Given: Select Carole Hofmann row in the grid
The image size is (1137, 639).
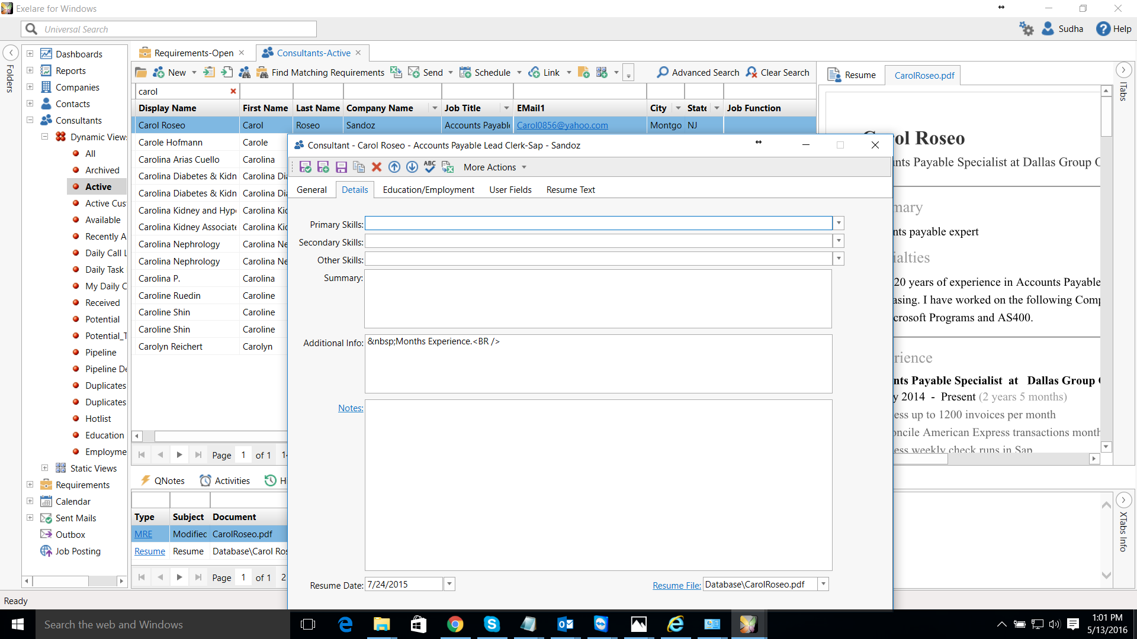Looking at the screenshot, I should point(209,143).
